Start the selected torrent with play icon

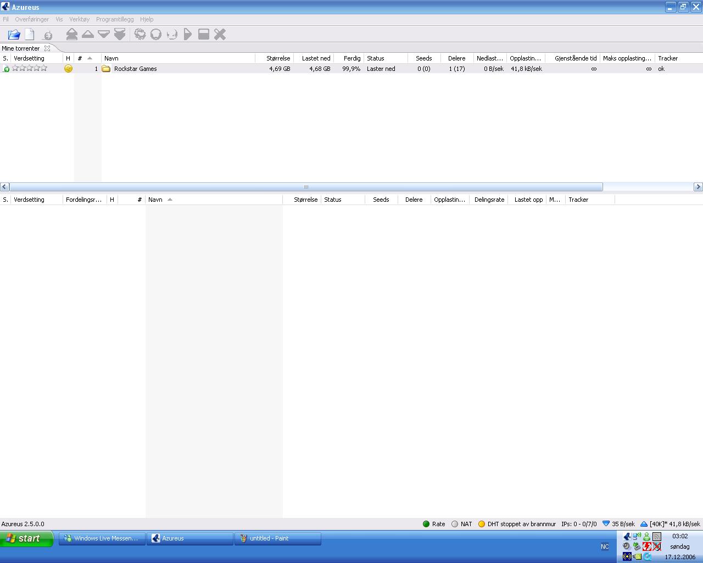[x=188, y=35]
